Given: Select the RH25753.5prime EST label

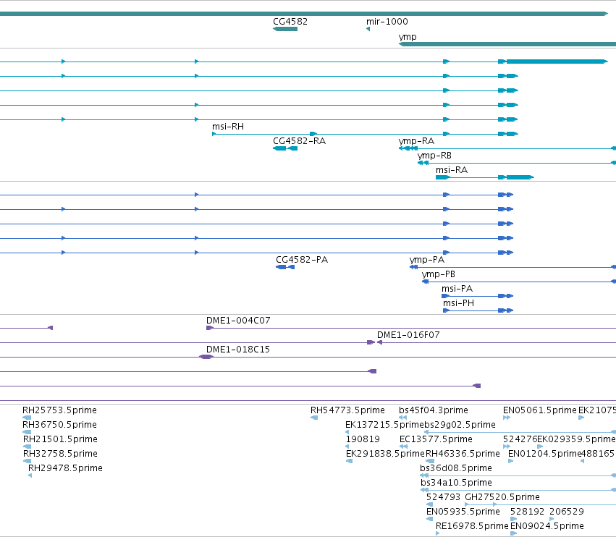Looking at the screenshot, I should coord(59,410).
